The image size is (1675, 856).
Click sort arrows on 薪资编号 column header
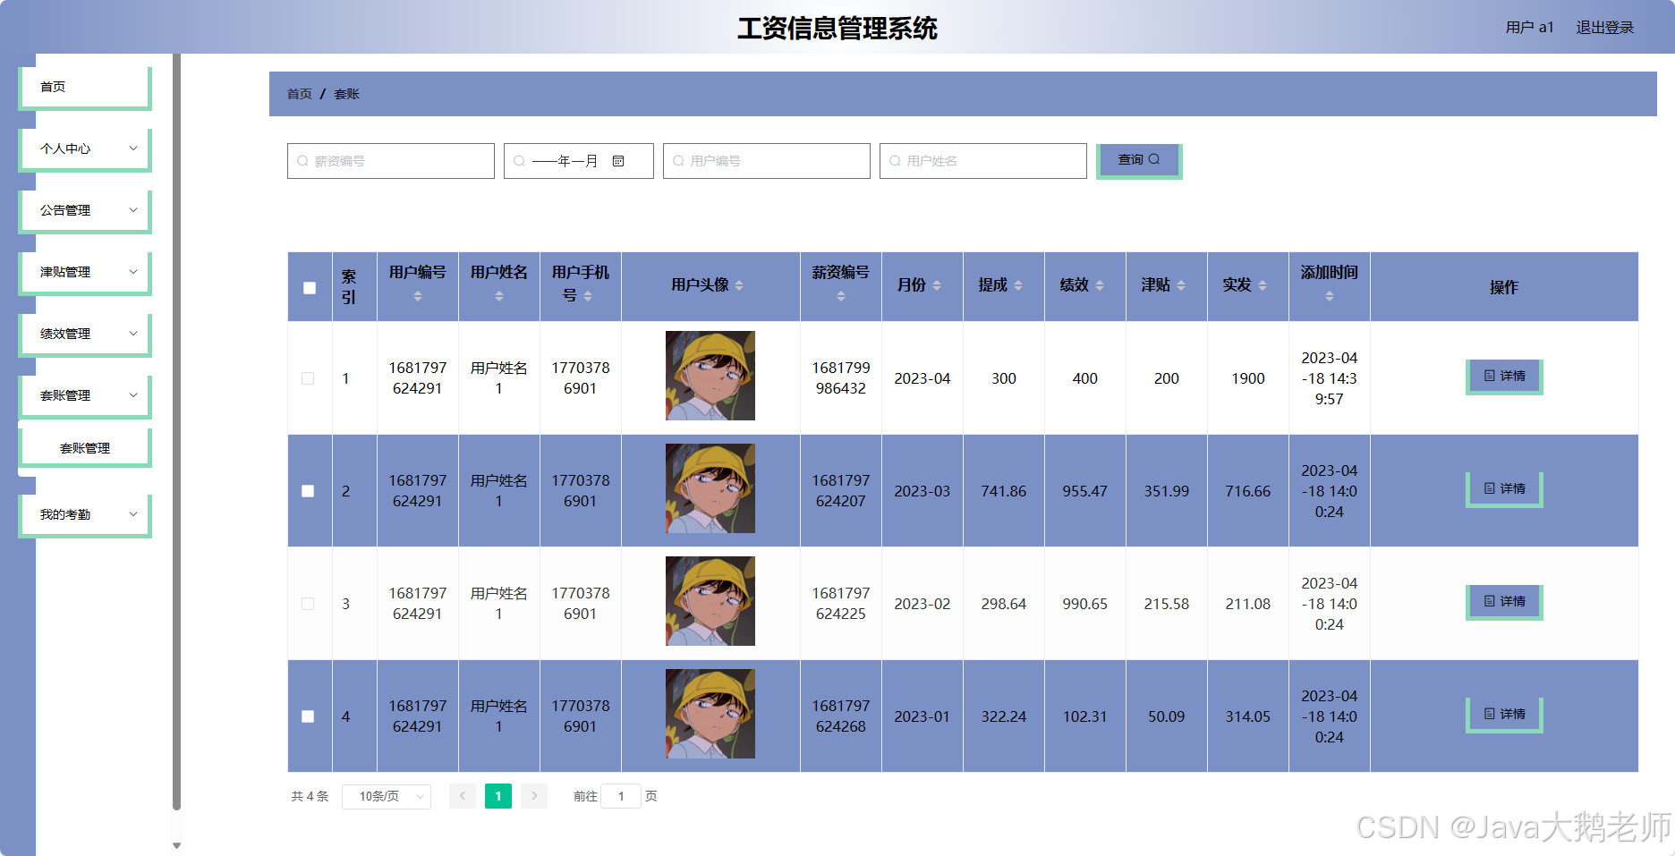[841, 296]
